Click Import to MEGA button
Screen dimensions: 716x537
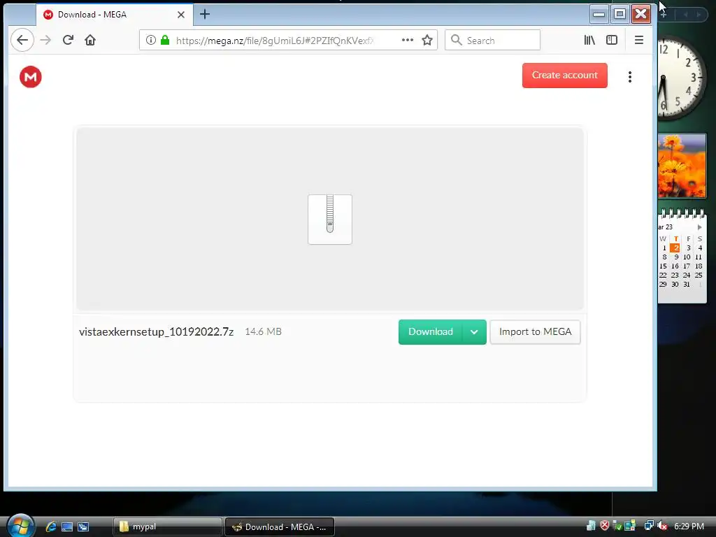[535, 332]
